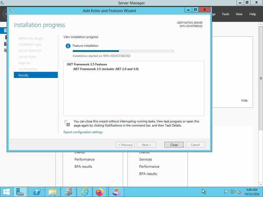Click scroll up arrow in Server Manager
Viewport: 263px width, 197px height.
point(261,24)
